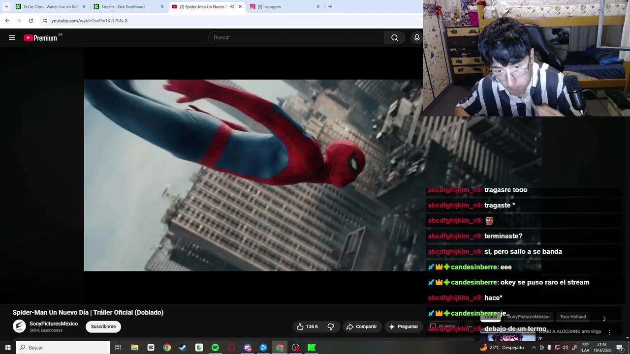This screenshot has width=630, height=354.
Task: Open Opera GX from the taskbar
Action: point(231,348)
